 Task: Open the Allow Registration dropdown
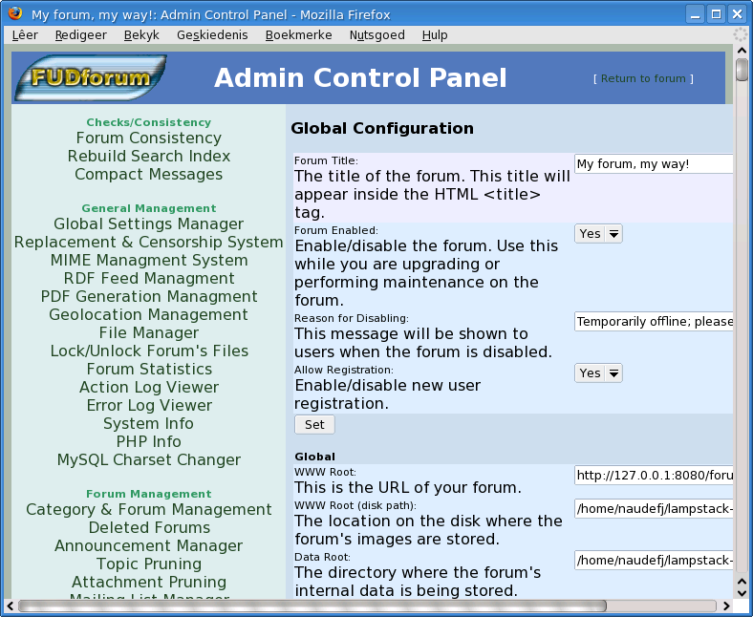click(598, 372)
